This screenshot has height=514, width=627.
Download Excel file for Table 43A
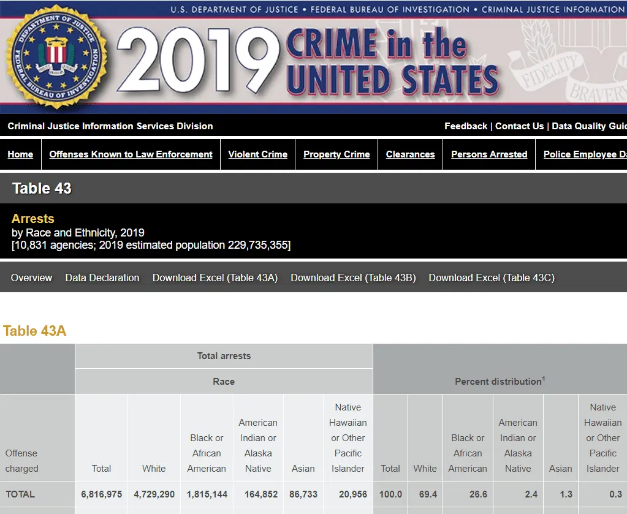tap(215, 278)
